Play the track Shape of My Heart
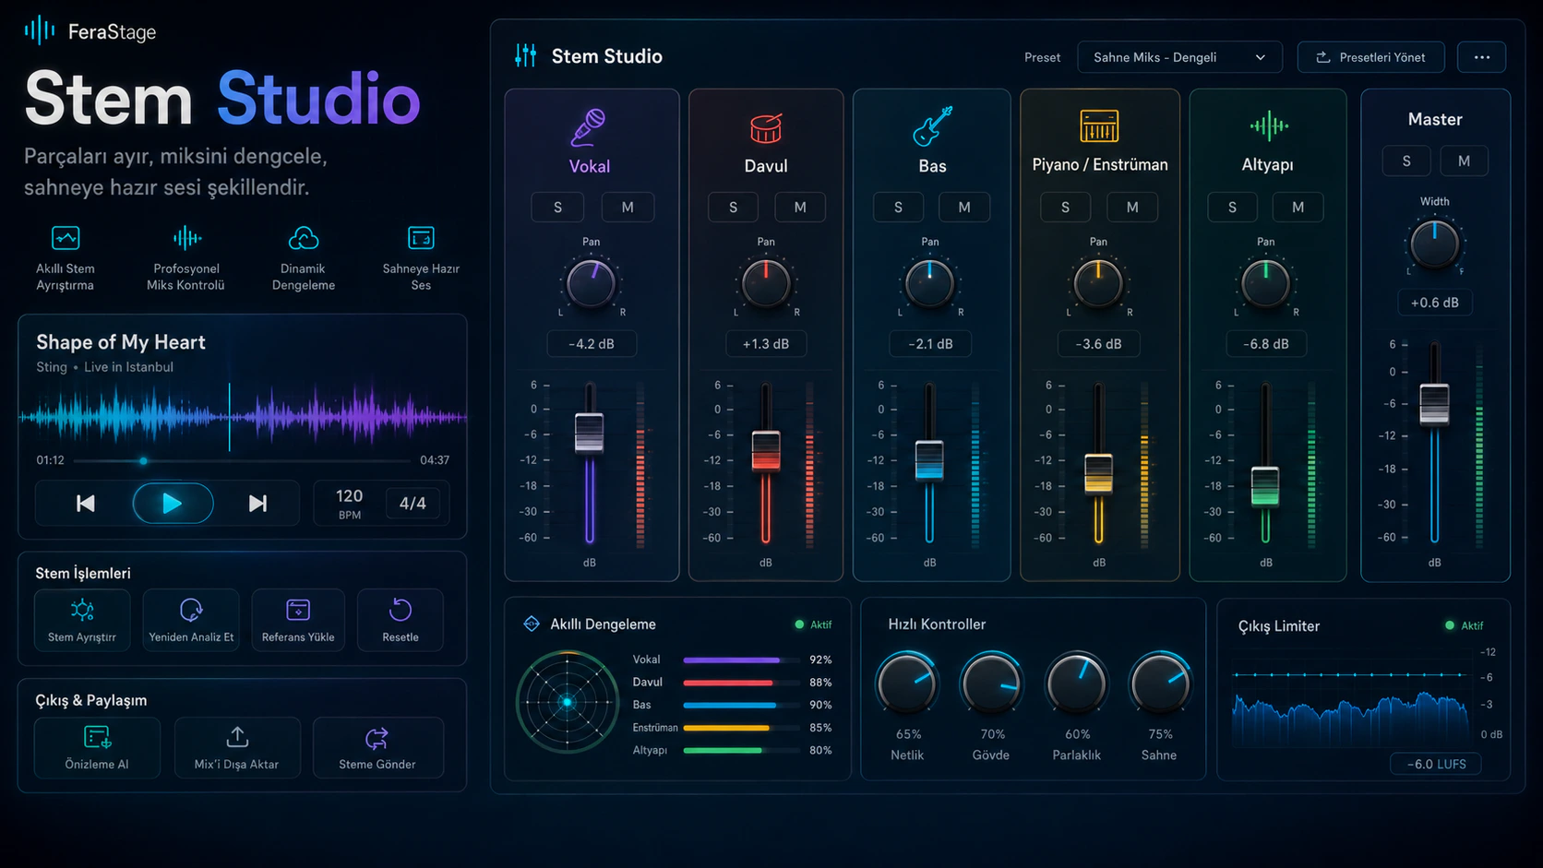The height and width of the screenshot is (868, 1543). click(x=173, y=503)
